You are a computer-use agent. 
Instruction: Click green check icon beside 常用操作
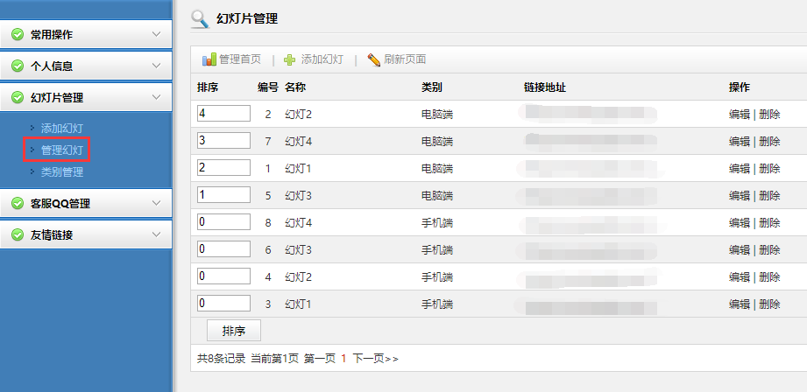click(x=18, y=35)
